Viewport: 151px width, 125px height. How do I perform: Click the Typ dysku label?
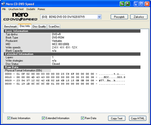[12, 34]
